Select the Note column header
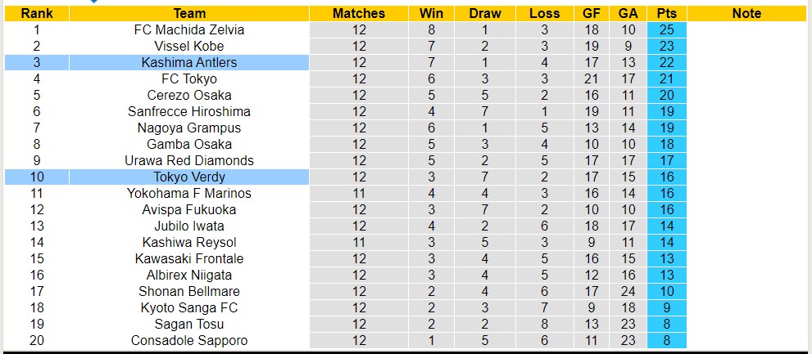The height and width of the screenshot is (354, 812). tap(746, 13)
